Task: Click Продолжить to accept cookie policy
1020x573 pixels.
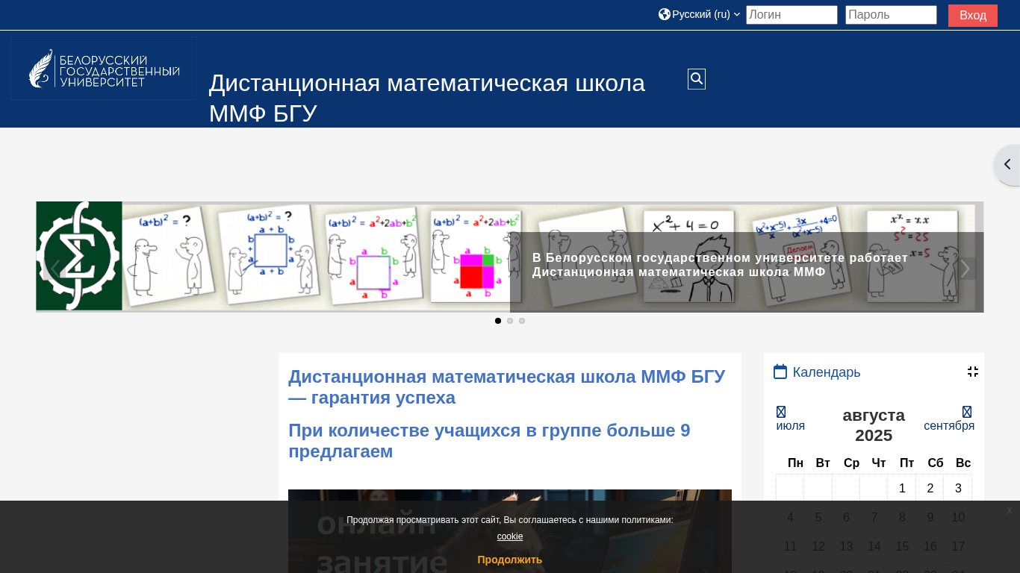Action: [x=510, y=560]
